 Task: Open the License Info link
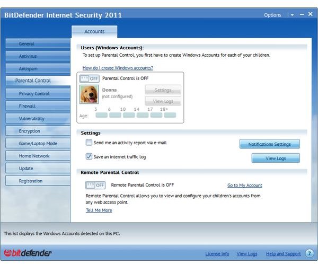click(x=217, y=253)
